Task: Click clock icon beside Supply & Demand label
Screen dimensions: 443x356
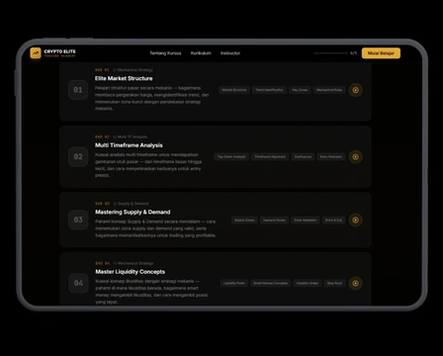Action: [115, 204]
